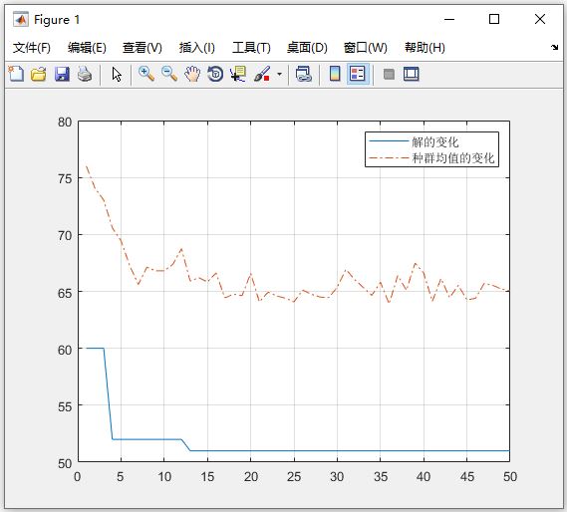
Task: Print the figure via printer icon
Action: pyautogui.click(x=85, y=74)
